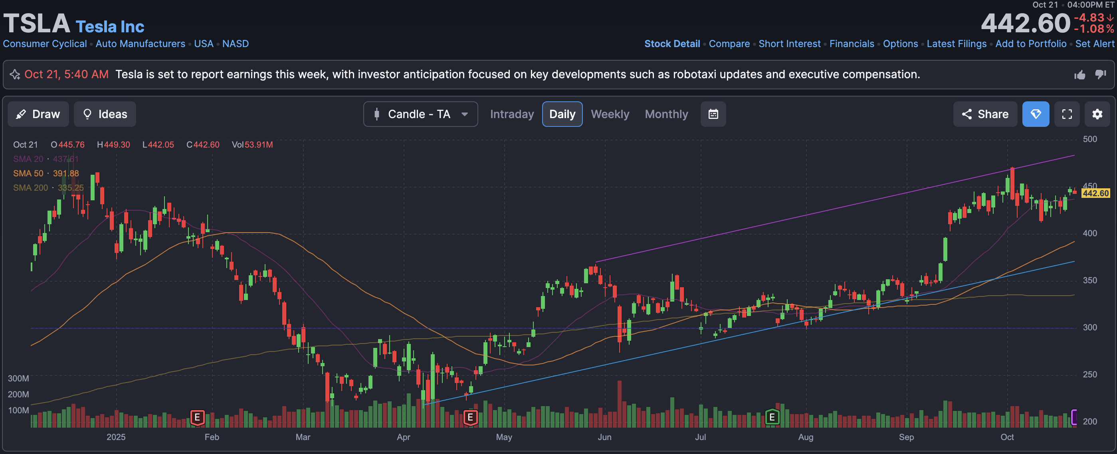The image size is (1117, 454).
Task: Click the thumbs up icon on news
Action: (1079, 75)
